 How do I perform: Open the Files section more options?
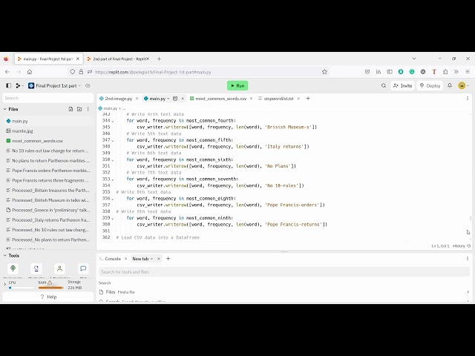tap(88, 109)
